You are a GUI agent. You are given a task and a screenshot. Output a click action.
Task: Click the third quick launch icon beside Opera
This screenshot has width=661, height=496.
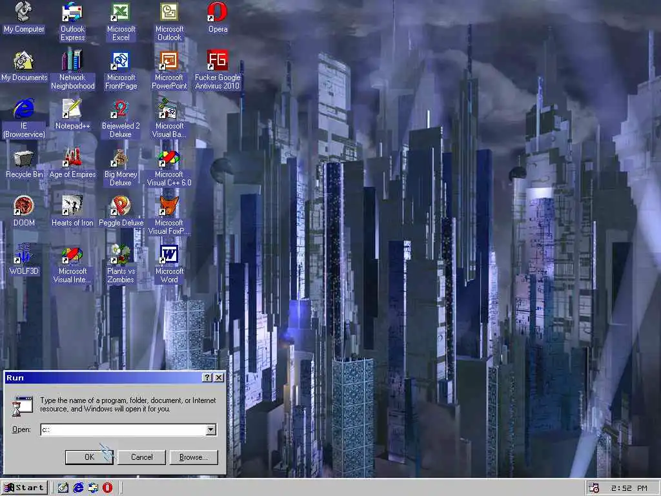(93, 488)
